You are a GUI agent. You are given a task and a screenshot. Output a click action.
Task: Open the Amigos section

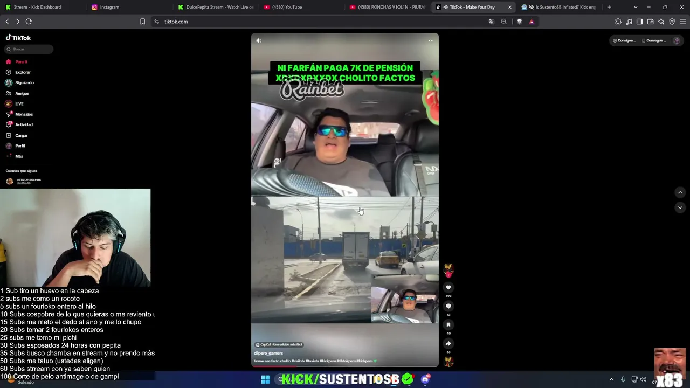(x=17, y=93)
